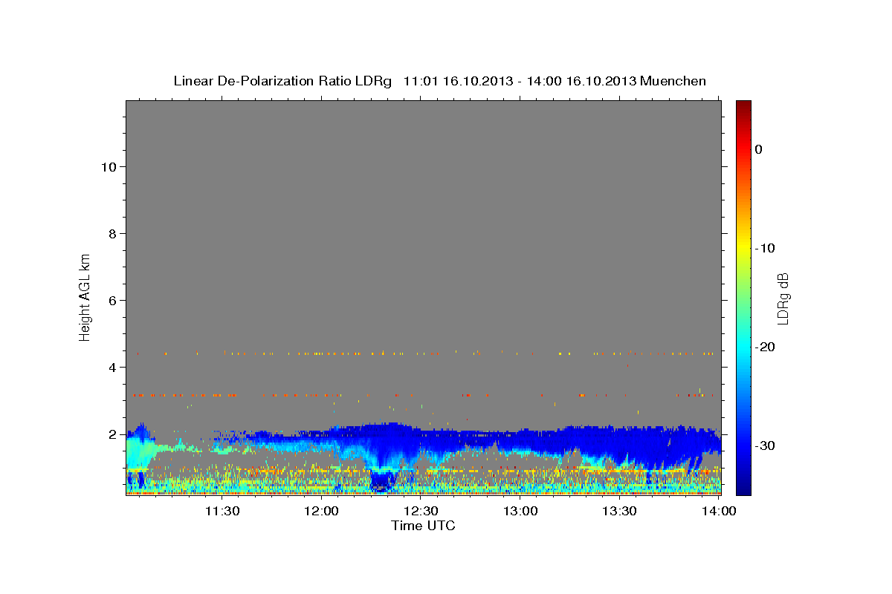Screen dimensions: 892x594
Task: Click the height tick label 2
Action: point(111,434)
